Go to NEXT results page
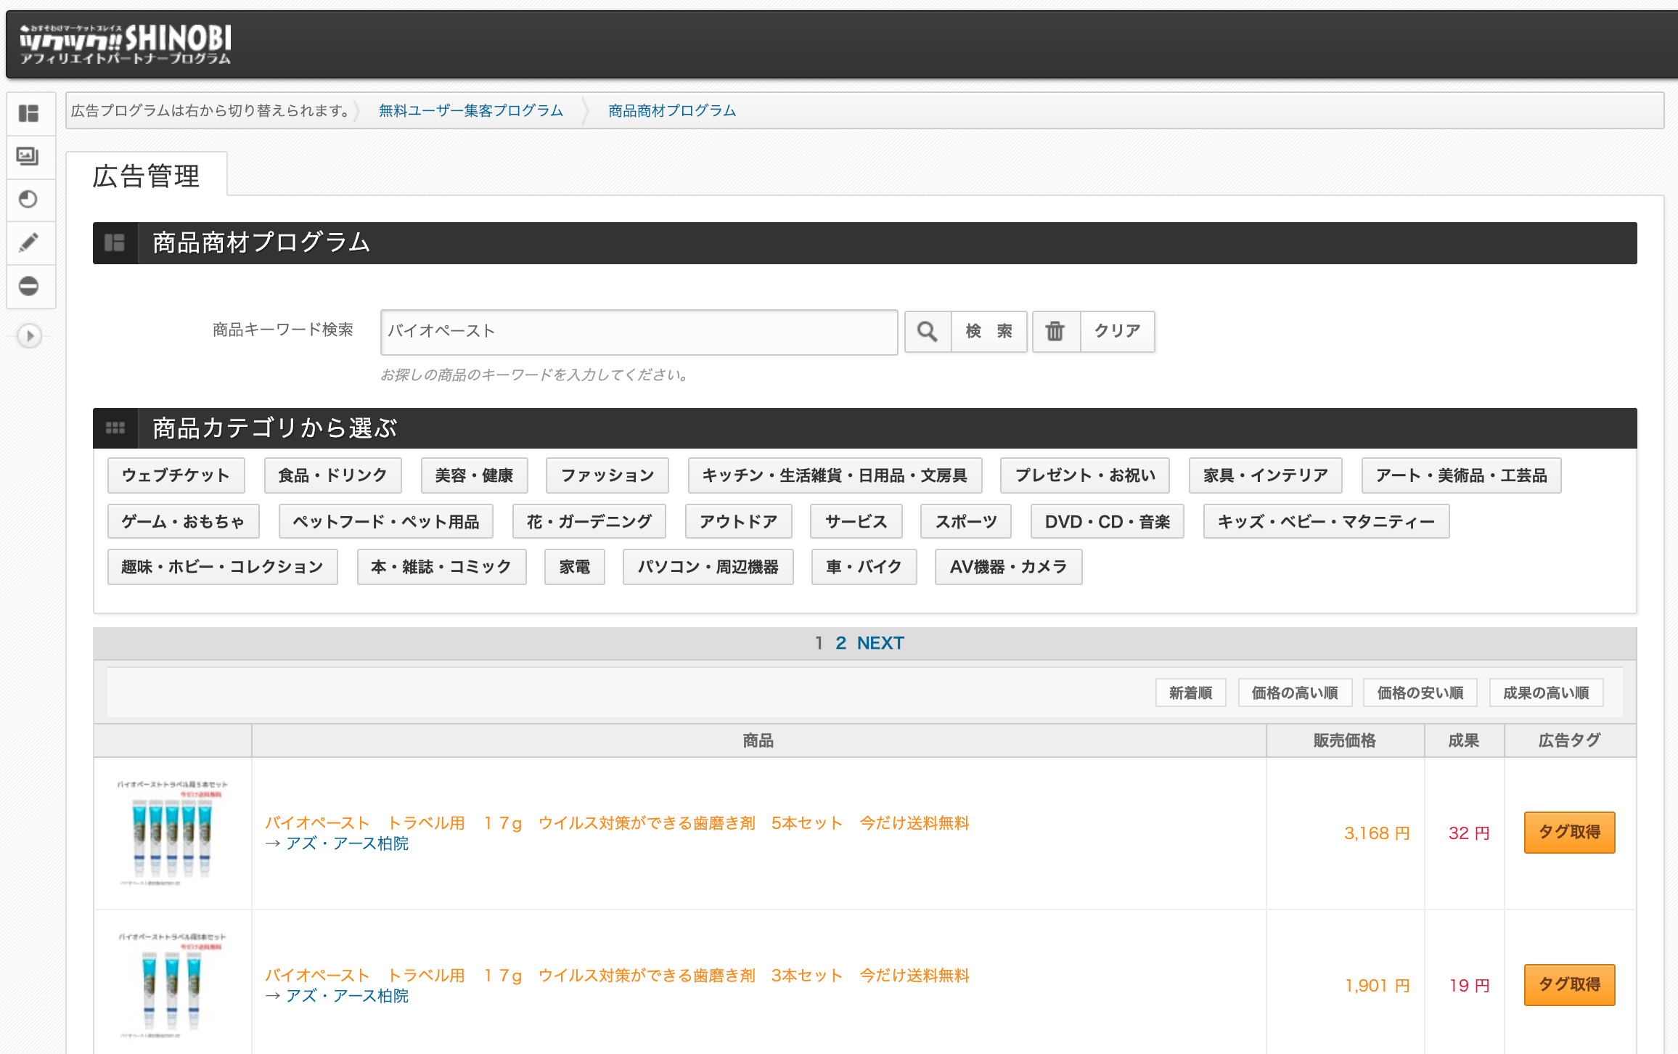The height and width of the screenshot is (1054, 1678). point(880,643)
